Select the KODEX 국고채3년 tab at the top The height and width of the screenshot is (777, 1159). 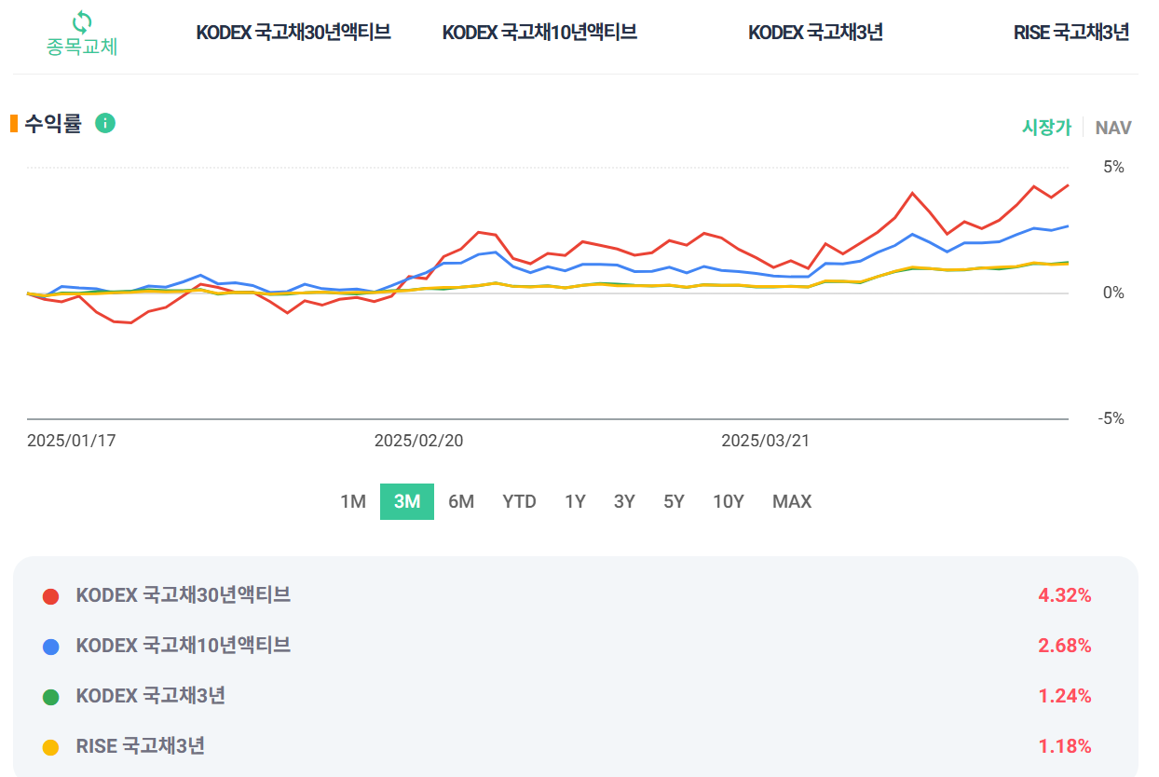tap(816, 31)
